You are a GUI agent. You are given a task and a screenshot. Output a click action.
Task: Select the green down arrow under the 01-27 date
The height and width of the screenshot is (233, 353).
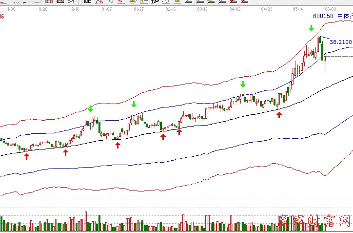click(x=134, y=104)
